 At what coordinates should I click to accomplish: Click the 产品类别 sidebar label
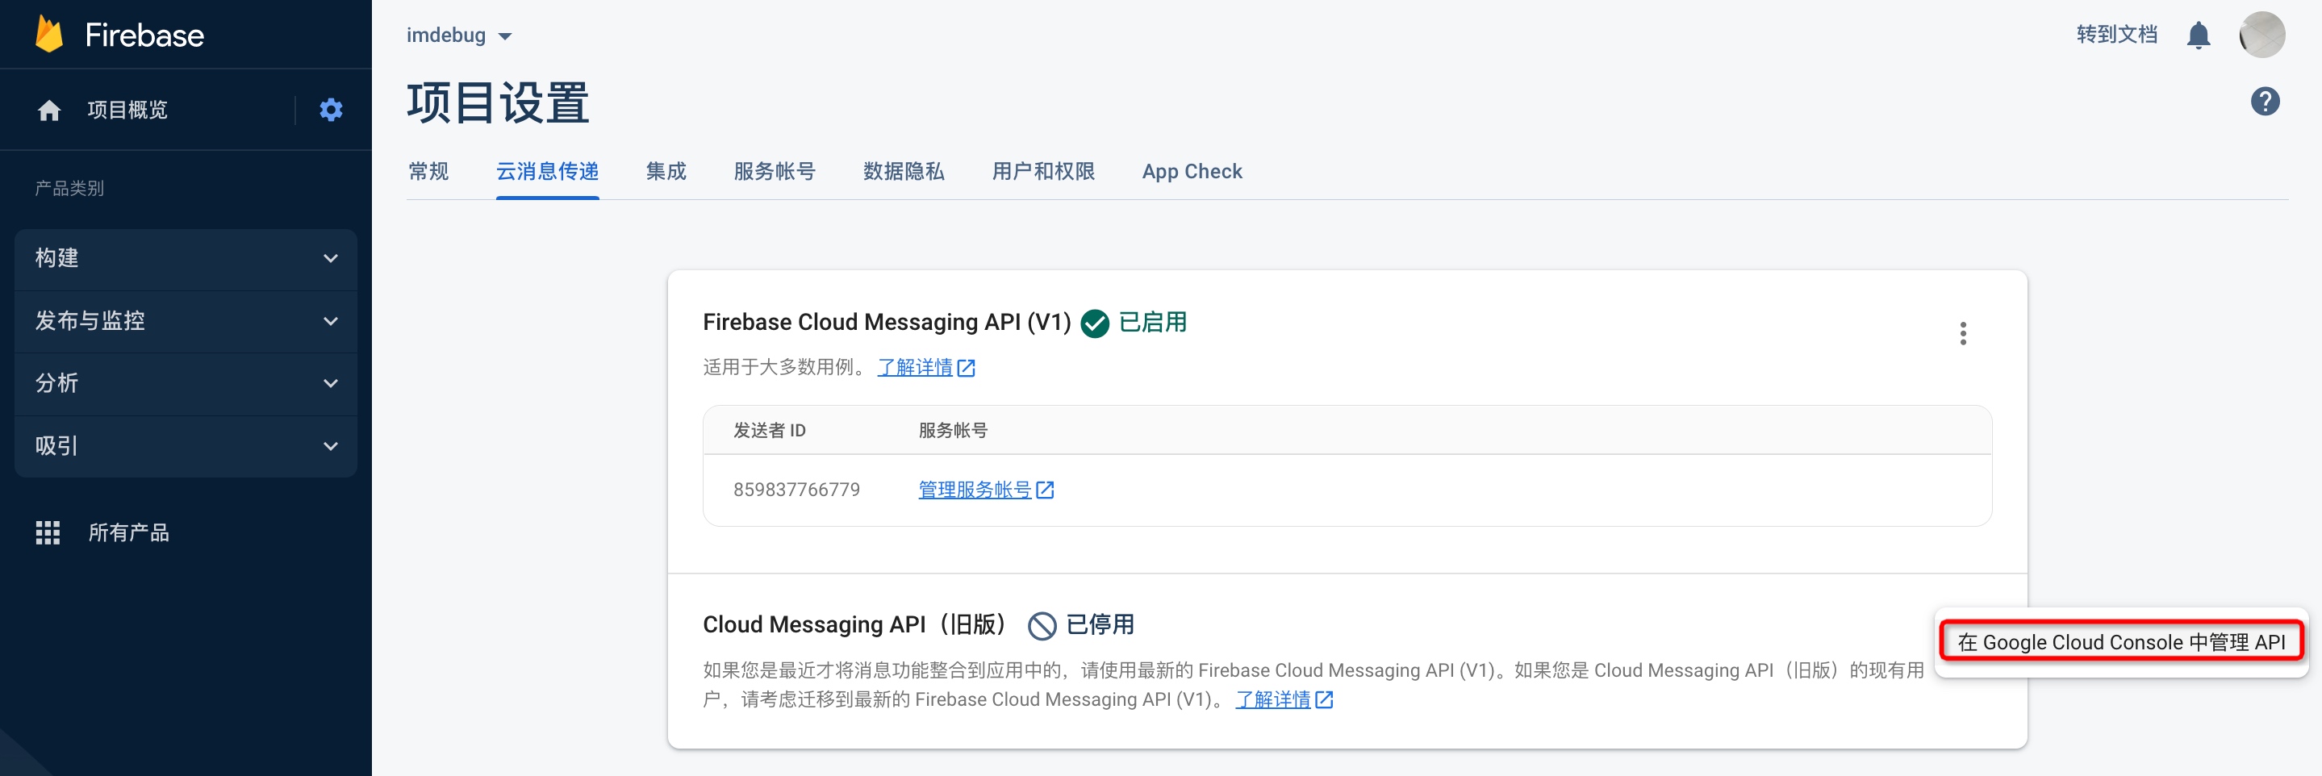(x=69, y=189)
